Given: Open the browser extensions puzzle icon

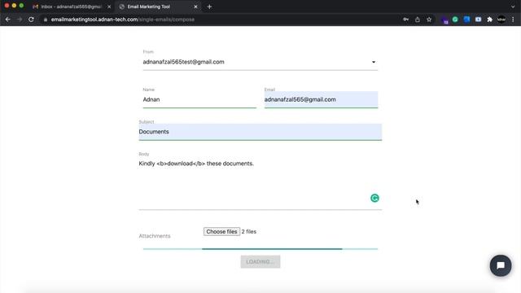Looking at the screenshot, I should tap(489, 20).
